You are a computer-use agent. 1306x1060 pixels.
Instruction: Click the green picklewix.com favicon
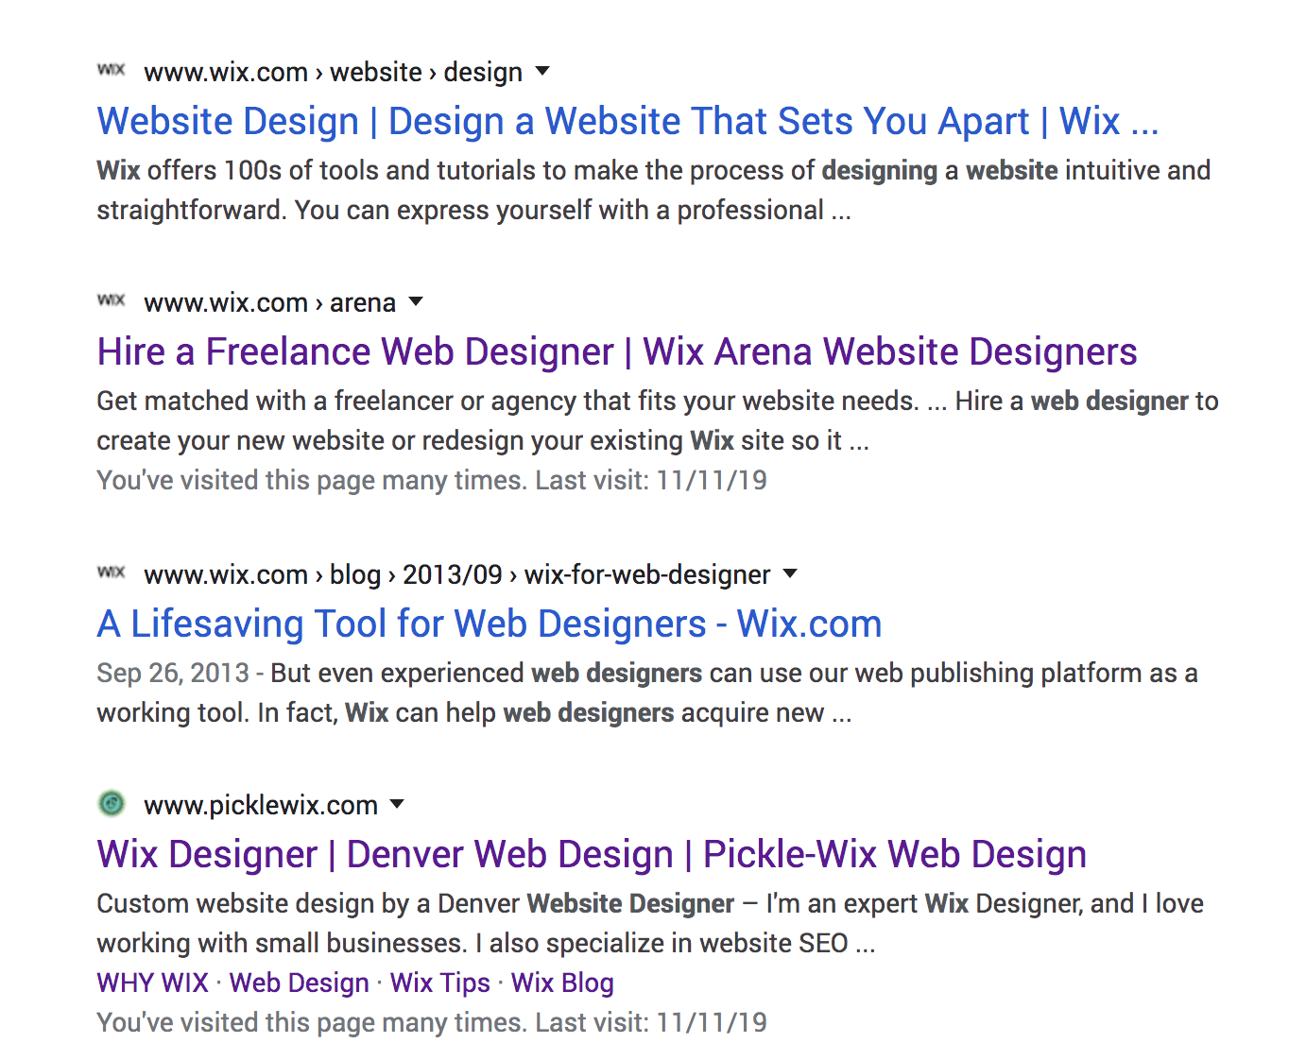(x=112, y=803)
